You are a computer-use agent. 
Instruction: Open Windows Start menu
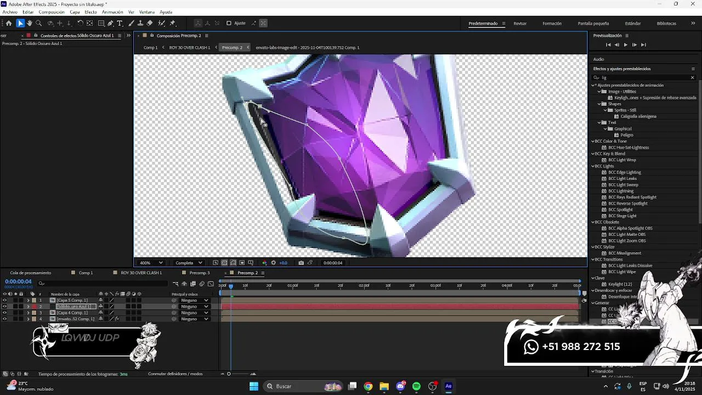point(254,386)
